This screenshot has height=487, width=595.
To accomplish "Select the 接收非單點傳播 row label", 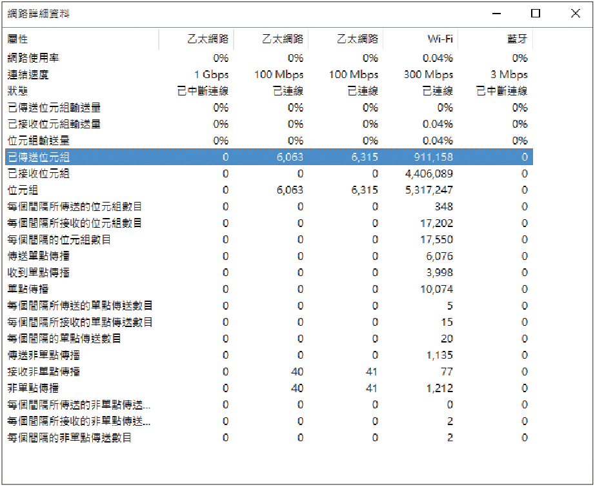I will coord(44,372).
